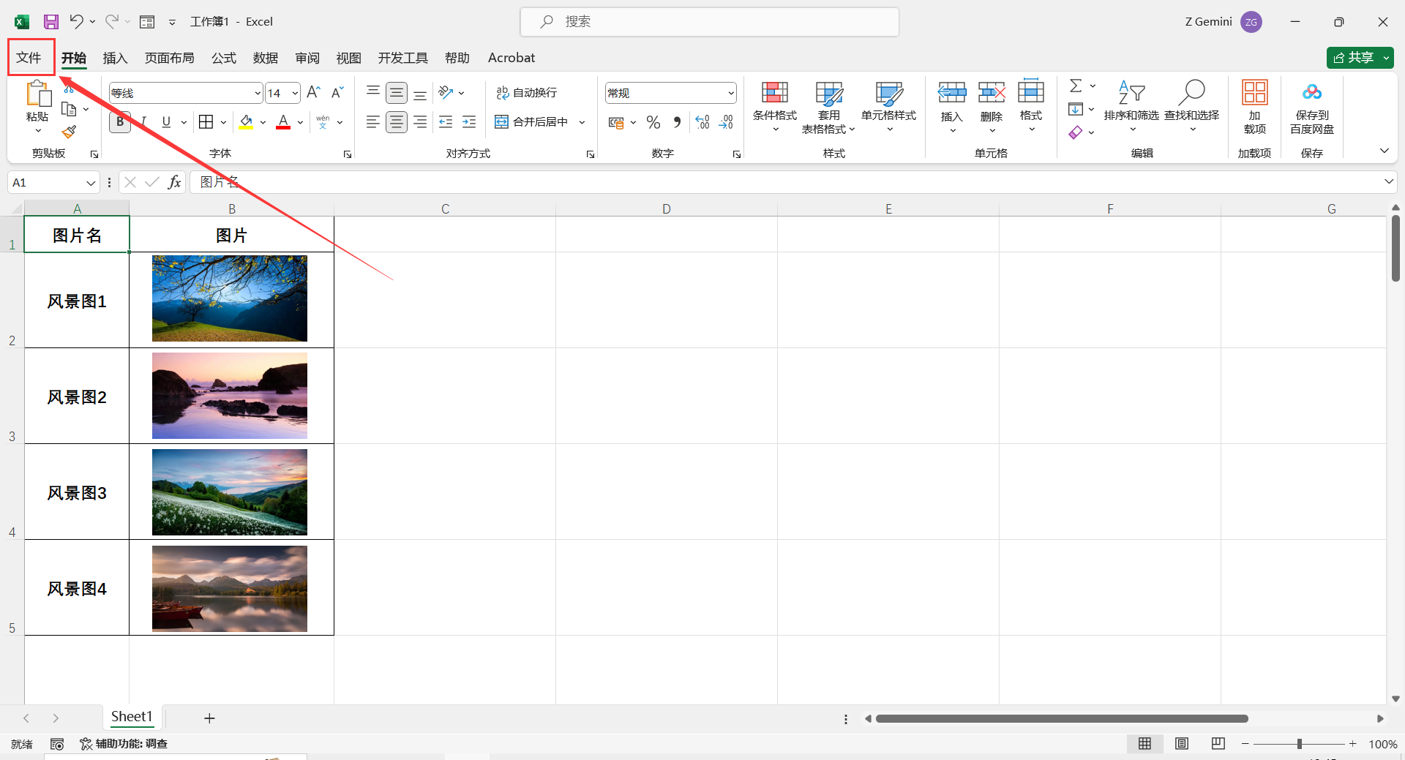
Task: Click the Format Painter brush icon
Action: [69, 132]
